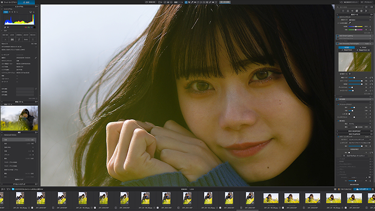Click the Reset corrections button

pos(349,2)
